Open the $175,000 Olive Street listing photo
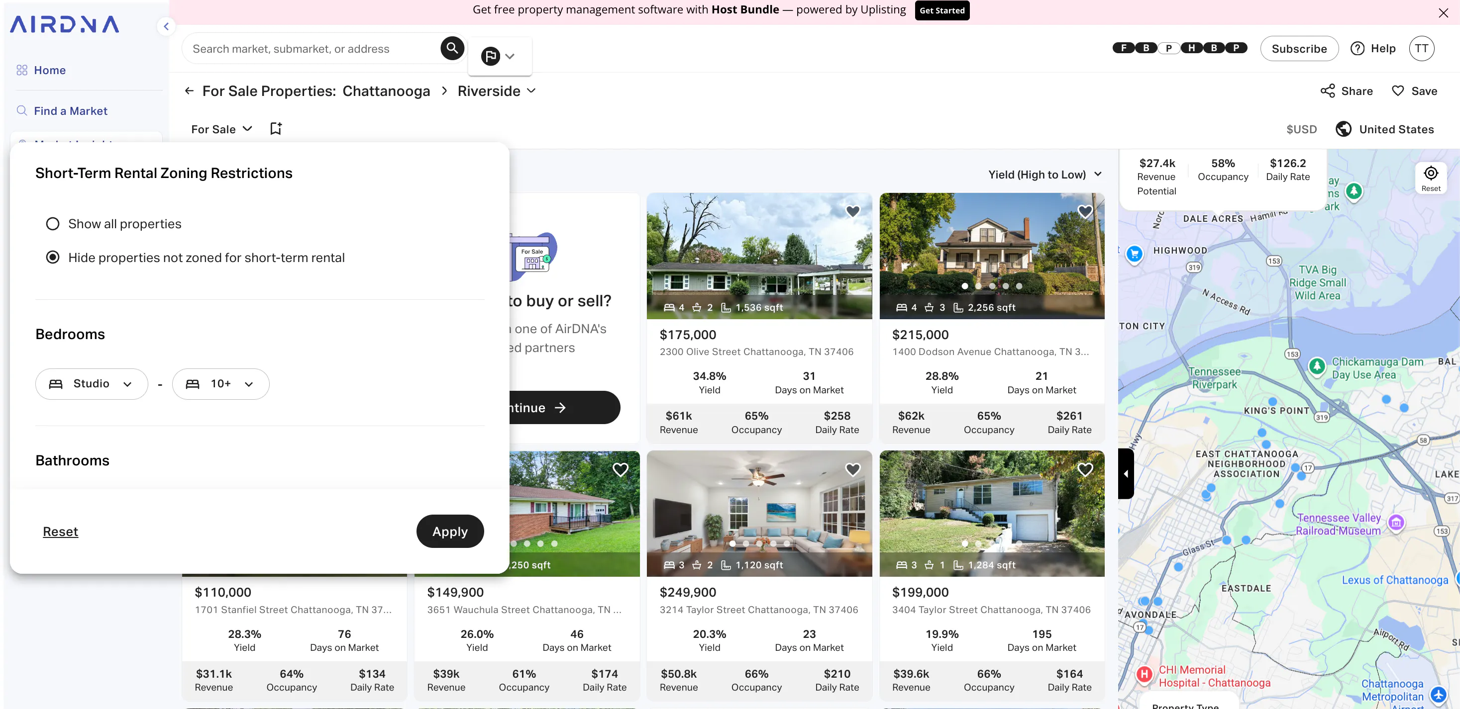The width and height of the screenshot is (1460, 709). point(759,256)
